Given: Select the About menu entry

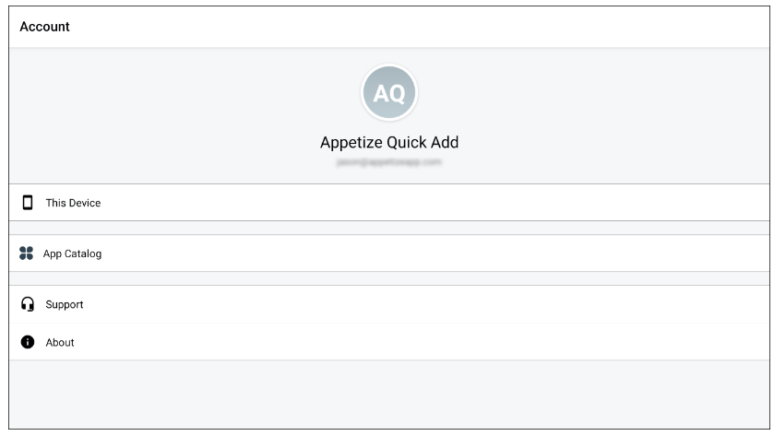Looking at the screenshot, I should tap(387, 342).
